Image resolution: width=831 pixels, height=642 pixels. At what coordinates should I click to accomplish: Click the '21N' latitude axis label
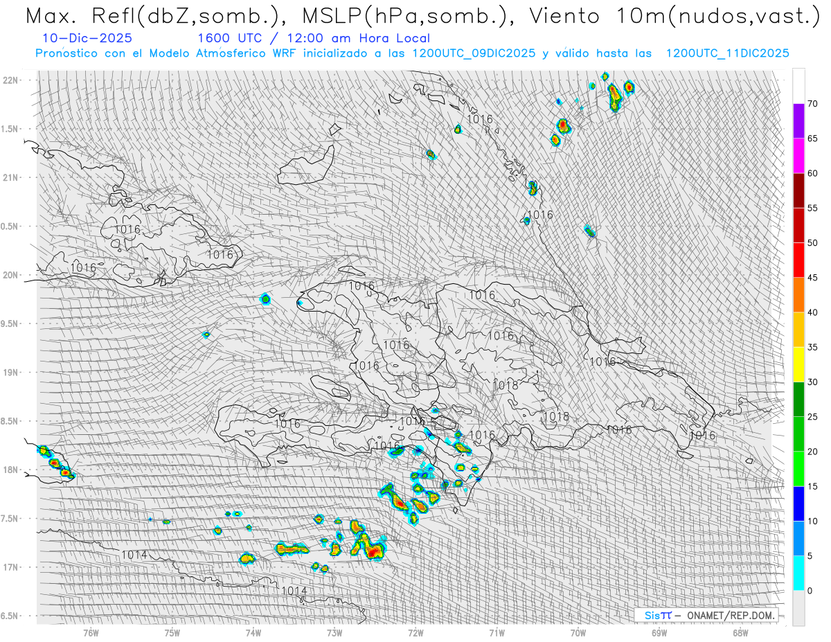(x=11, y=177)
